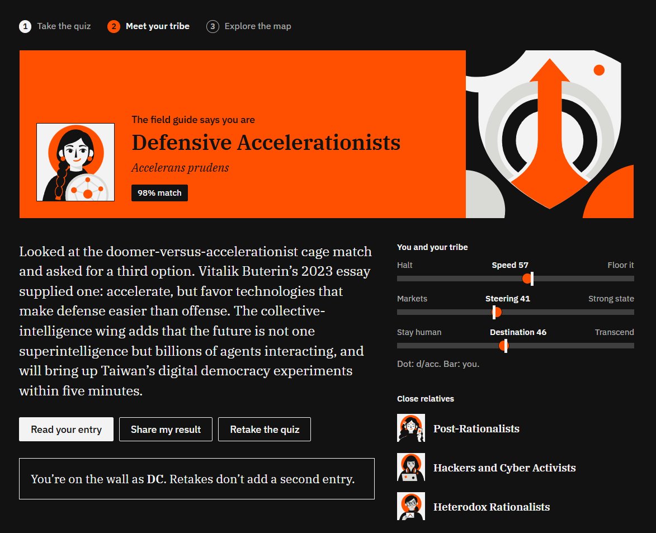Click the Speed slider track
Screen dimensions: 656x533
point(516,279)
